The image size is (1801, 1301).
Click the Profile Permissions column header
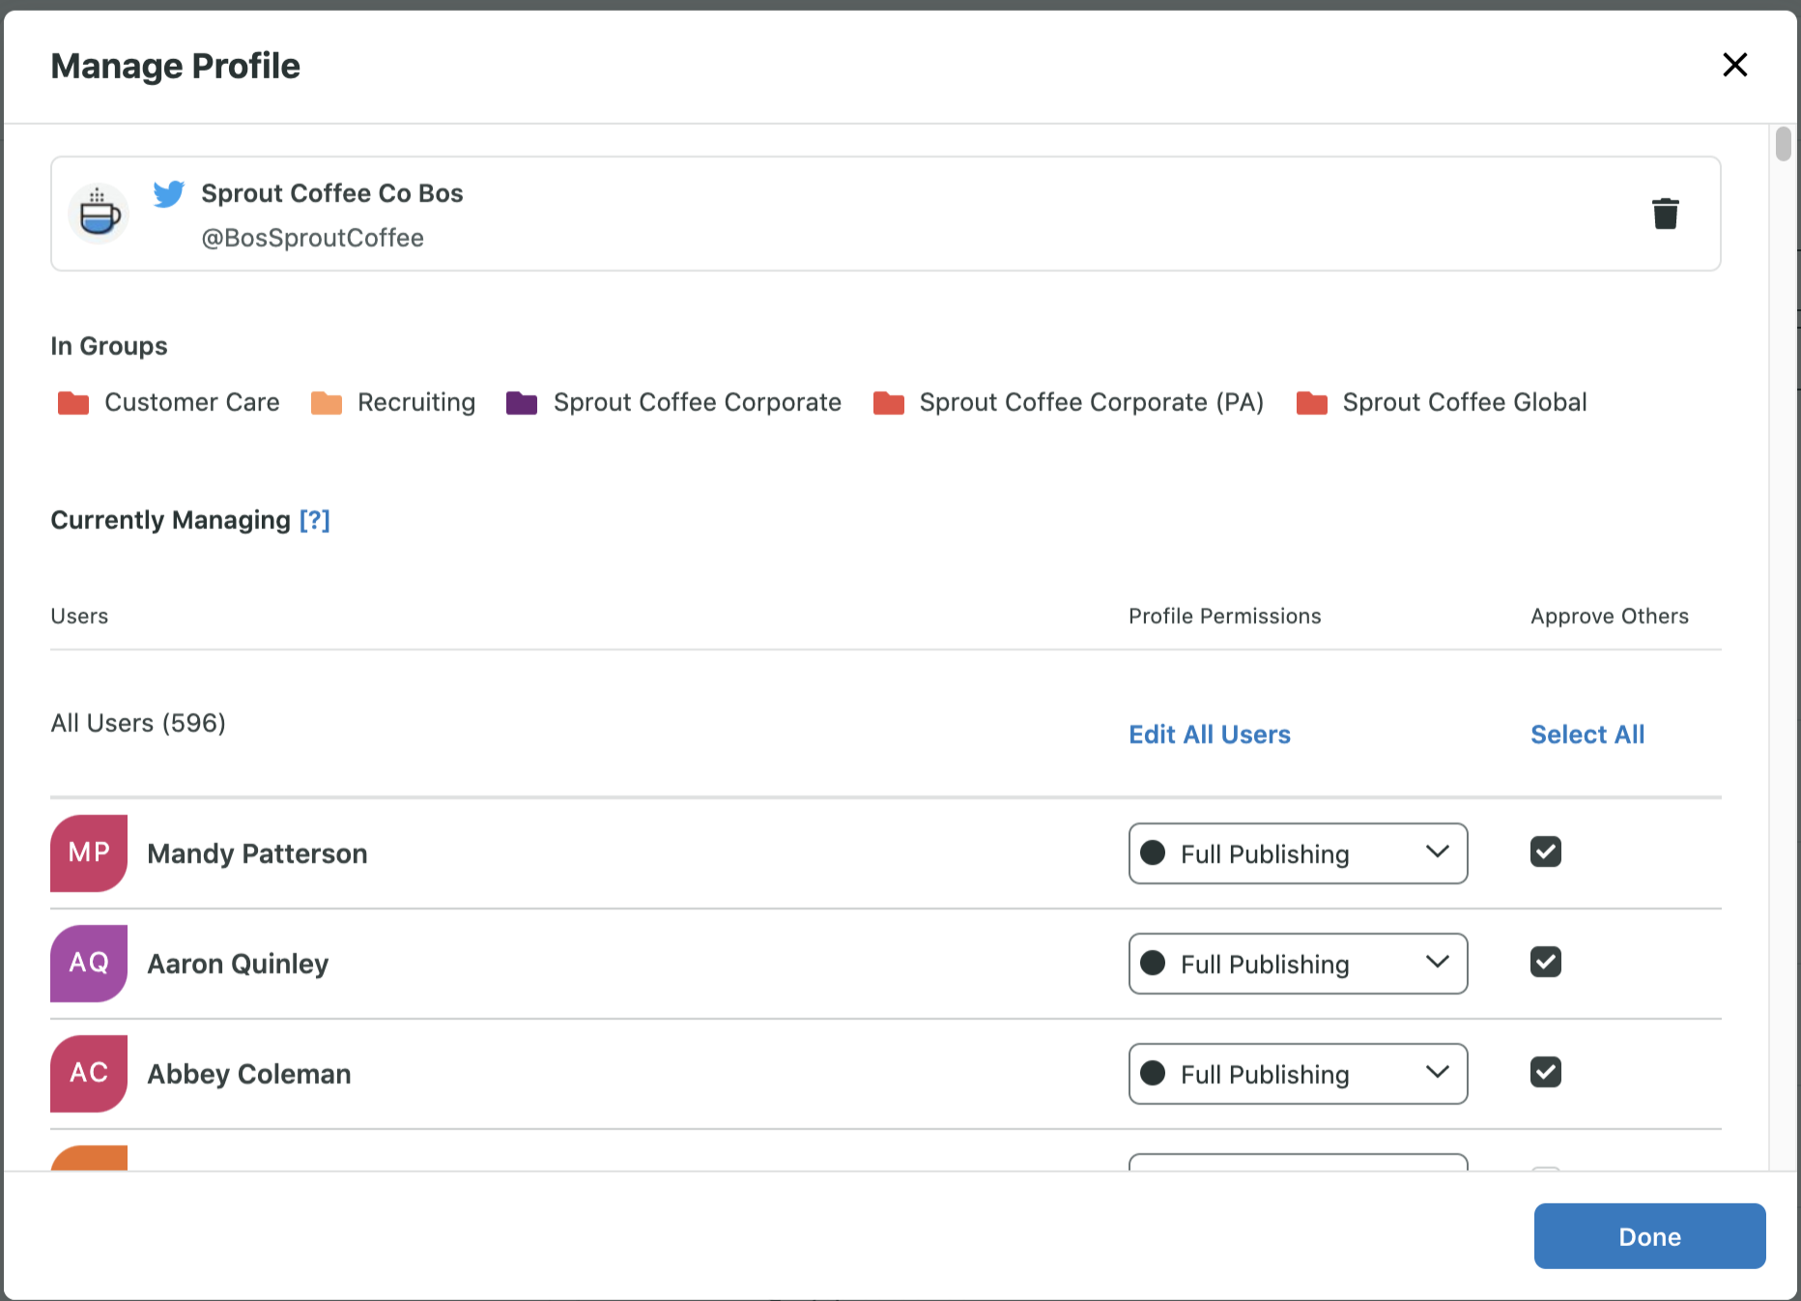pos(1224,616)
